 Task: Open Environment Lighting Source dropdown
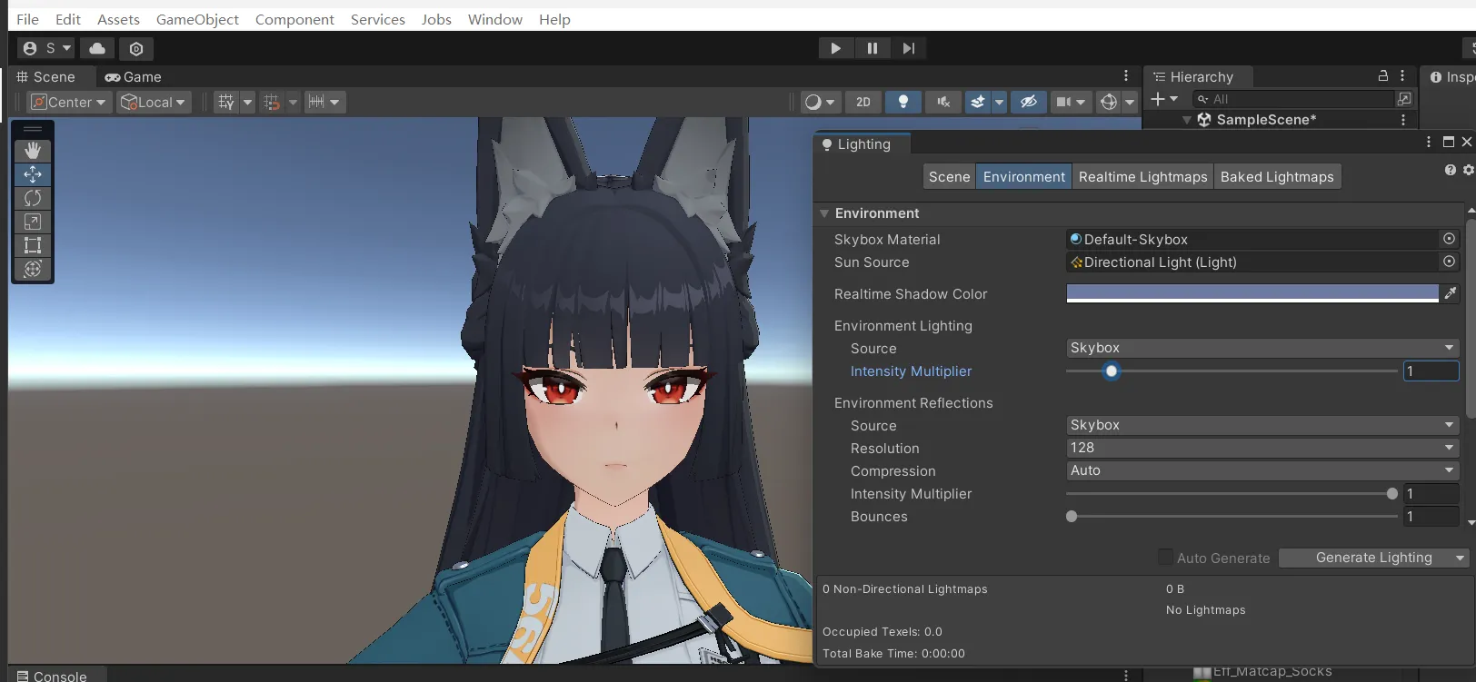pos(1262,348)
